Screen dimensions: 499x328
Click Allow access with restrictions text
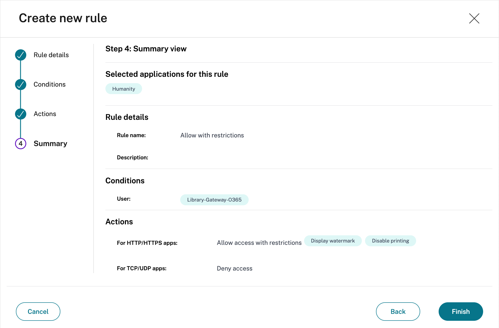259,243
